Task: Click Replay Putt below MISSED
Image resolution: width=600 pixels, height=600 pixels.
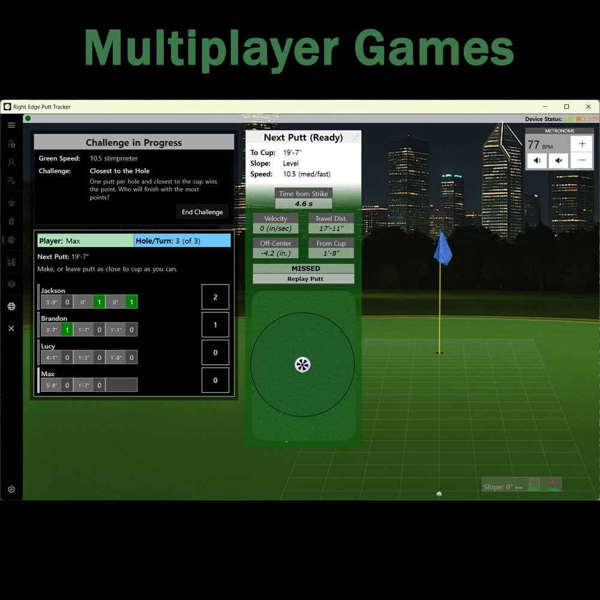Action: 303,278
